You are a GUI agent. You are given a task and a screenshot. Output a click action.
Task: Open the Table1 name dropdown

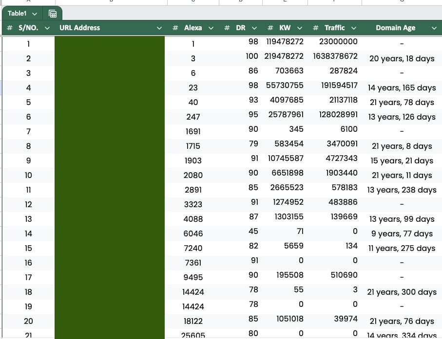tap(35, 14)
